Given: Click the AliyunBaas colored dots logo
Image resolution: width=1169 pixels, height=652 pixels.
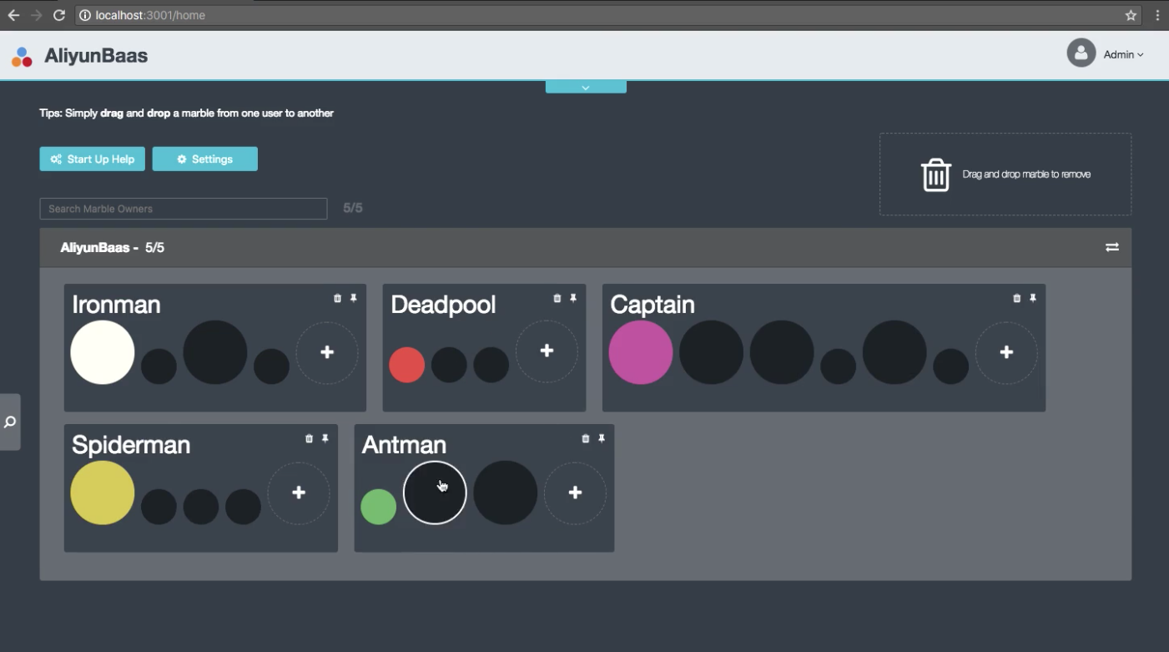Looking at the screenshot, I should pyautogui.click(x=22, y=56).
